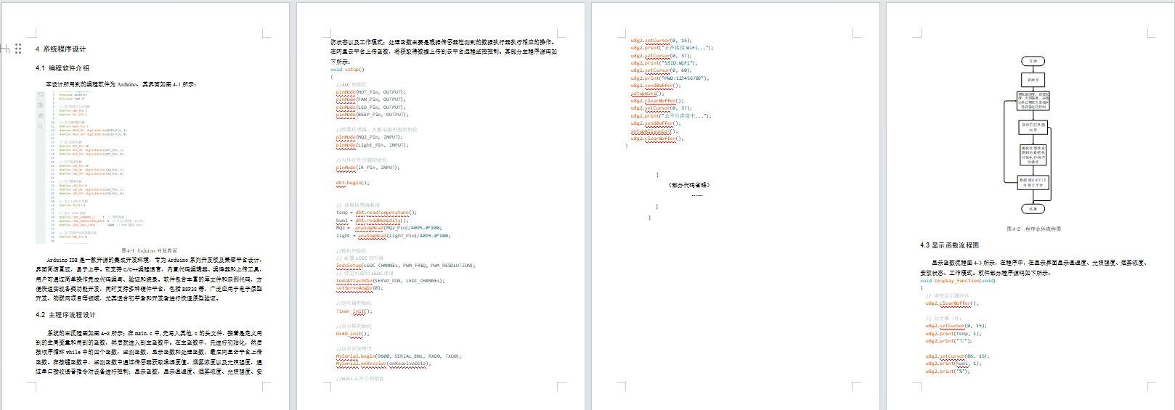1175x410 pixels.
Task: Click the figure caption '图4-1 Arduino 开发界面'
Action: tap(149, 250)
